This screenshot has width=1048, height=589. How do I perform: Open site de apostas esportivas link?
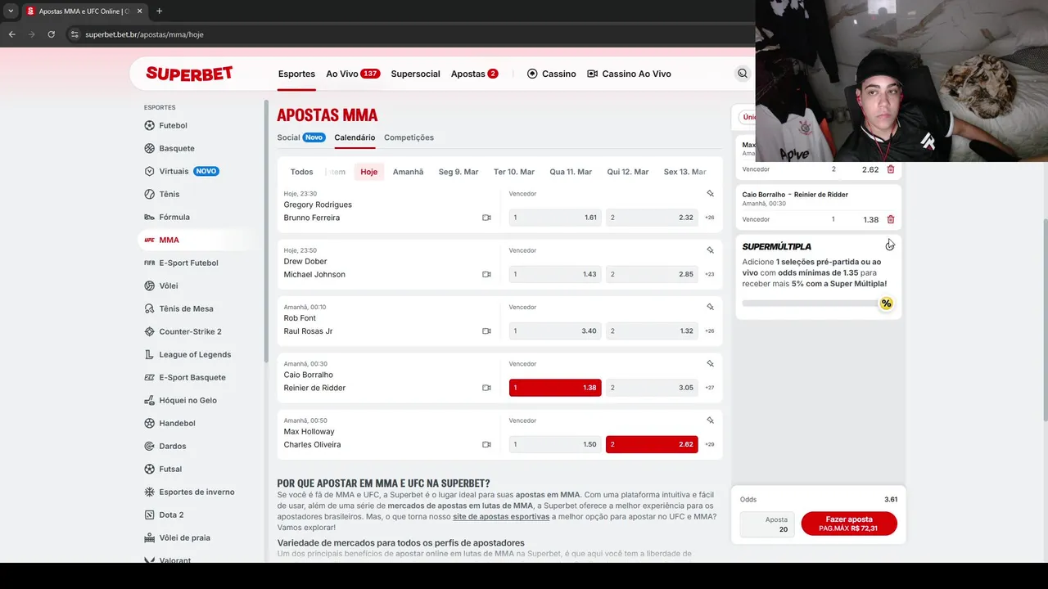[501, 517]
